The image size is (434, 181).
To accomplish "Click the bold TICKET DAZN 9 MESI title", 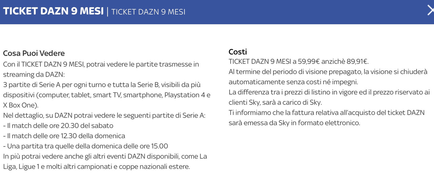I will click(x=53, y=11).
